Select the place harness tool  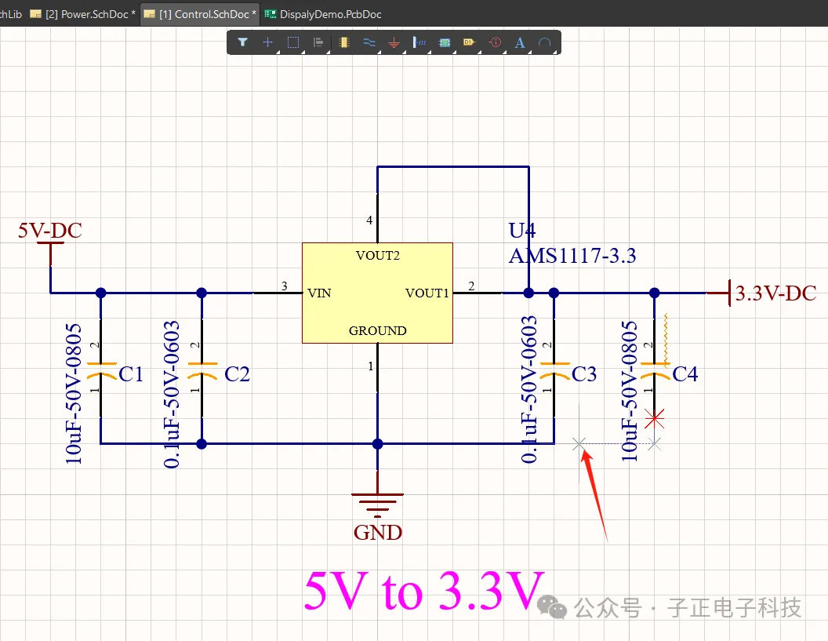coord(419,42)
